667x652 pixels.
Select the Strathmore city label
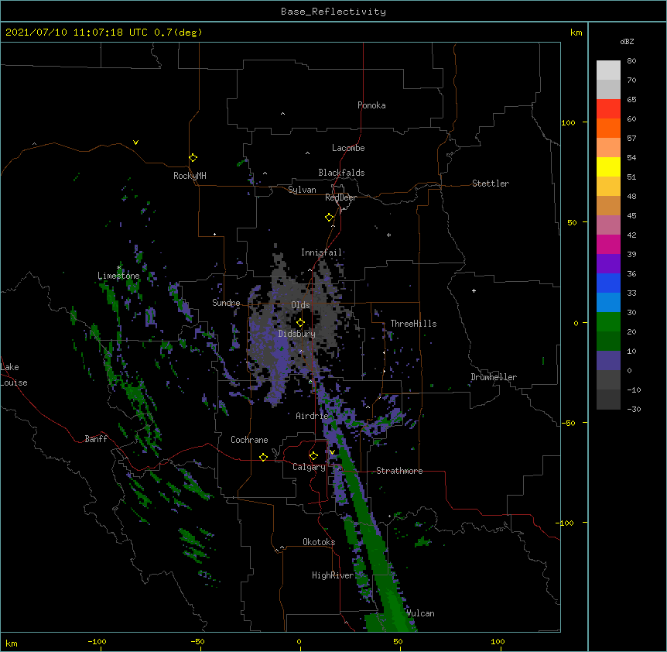tap(399, 471)
